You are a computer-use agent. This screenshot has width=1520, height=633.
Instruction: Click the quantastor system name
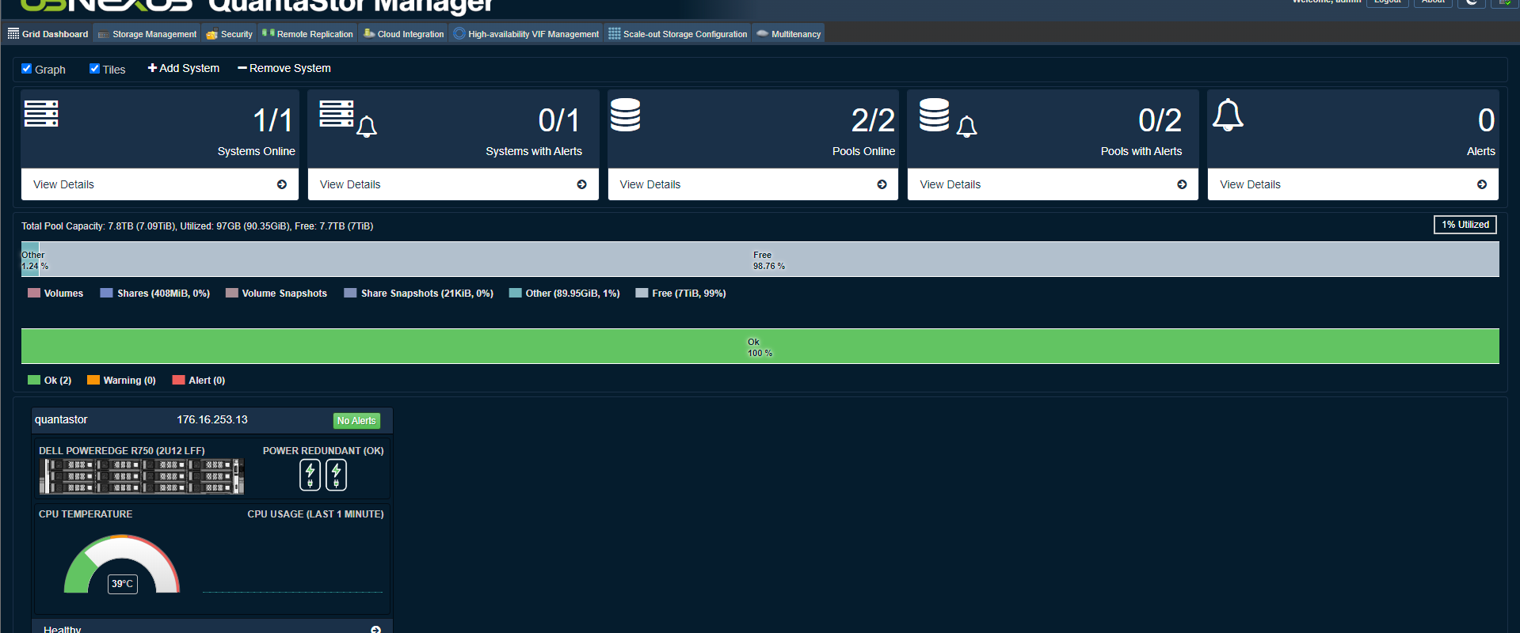pyautogui.click(x=61, y=419)
